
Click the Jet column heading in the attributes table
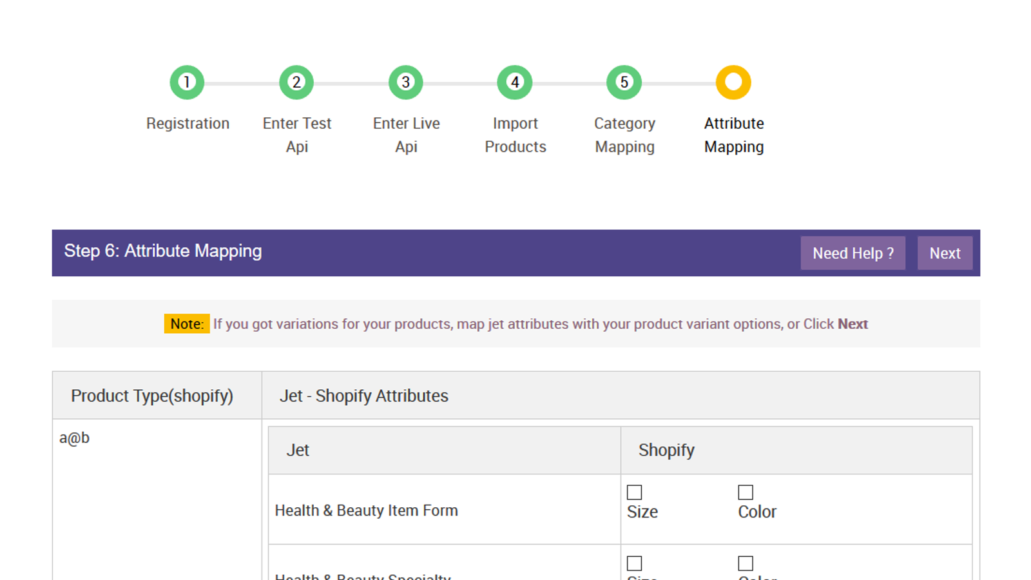(x=298, y=450)
